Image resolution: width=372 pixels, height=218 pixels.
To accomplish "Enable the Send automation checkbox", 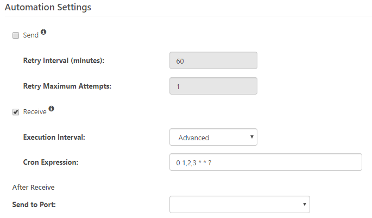I will (16, 35).
